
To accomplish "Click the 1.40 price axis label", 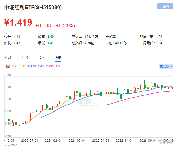I will pyautogui.click(x=8, y=87).
